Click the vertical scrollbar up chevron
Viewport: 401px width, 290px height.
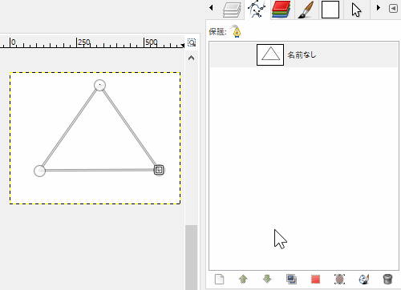[x=191, y=58]
